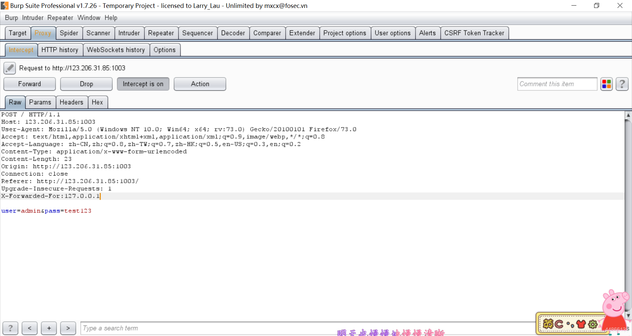Click the IME green gear settings icon
Image resolution: width=632 pixels, height=336 pixels.
click(x=593, y=324)
